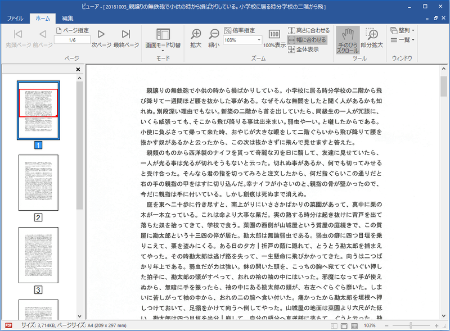Toggle fit to width (幅に合わせる)
The width and height of the screenshot is (450, 331).
[x=307, y=40]
